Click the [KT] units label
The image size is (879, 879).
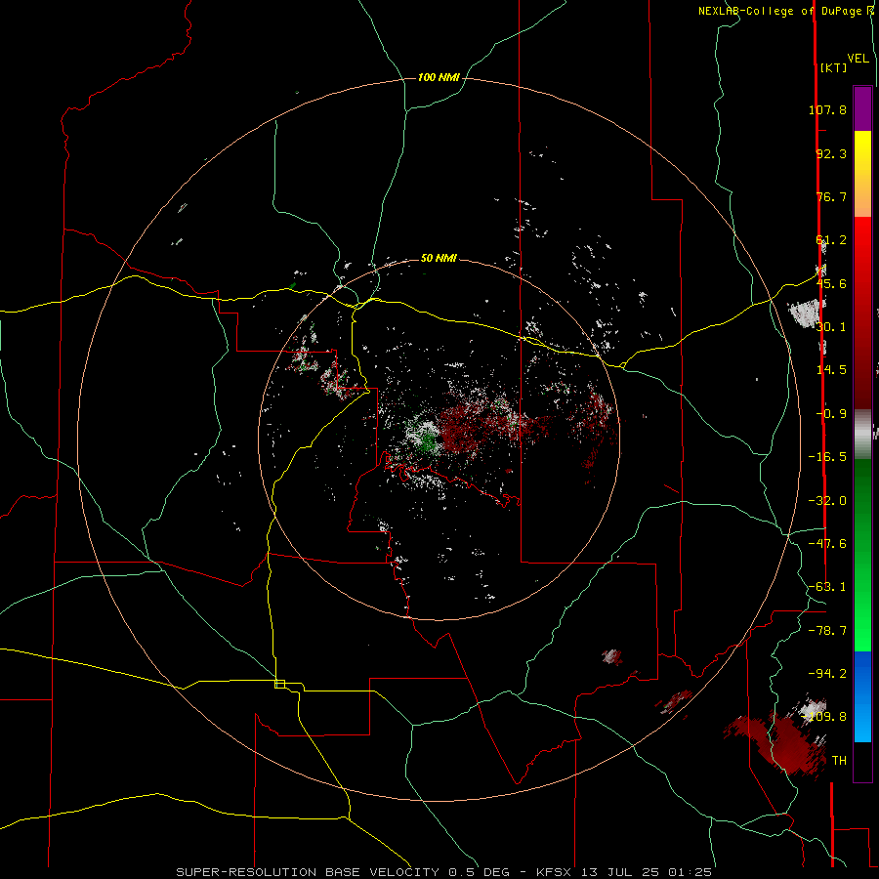point(833,67)
